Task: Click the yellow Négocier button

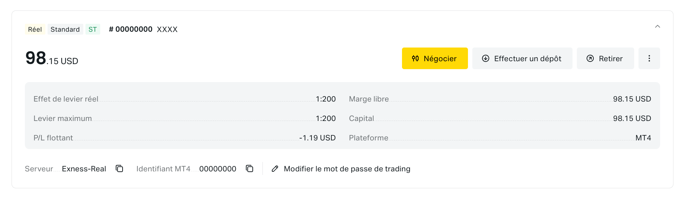Action: (x=435, y=58)
